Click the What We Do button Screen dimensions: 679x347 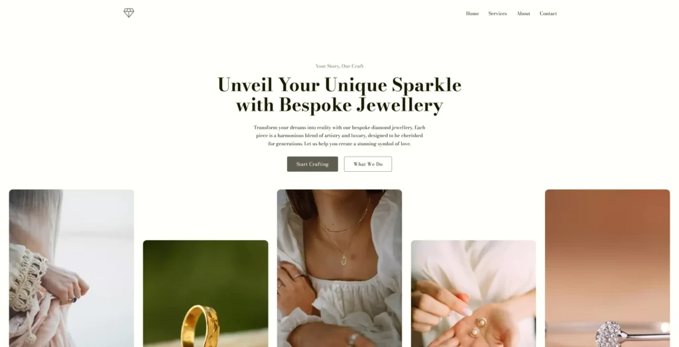(367, 164)
